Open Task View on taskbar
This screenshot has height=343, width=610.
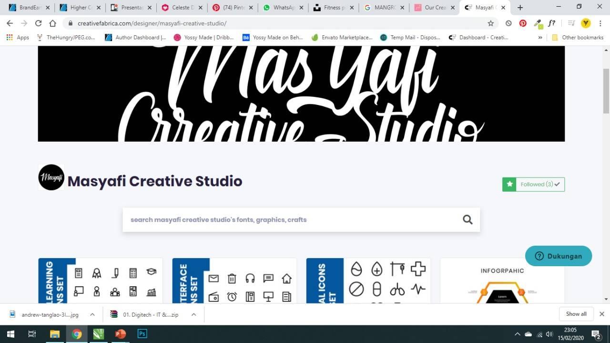32,334
